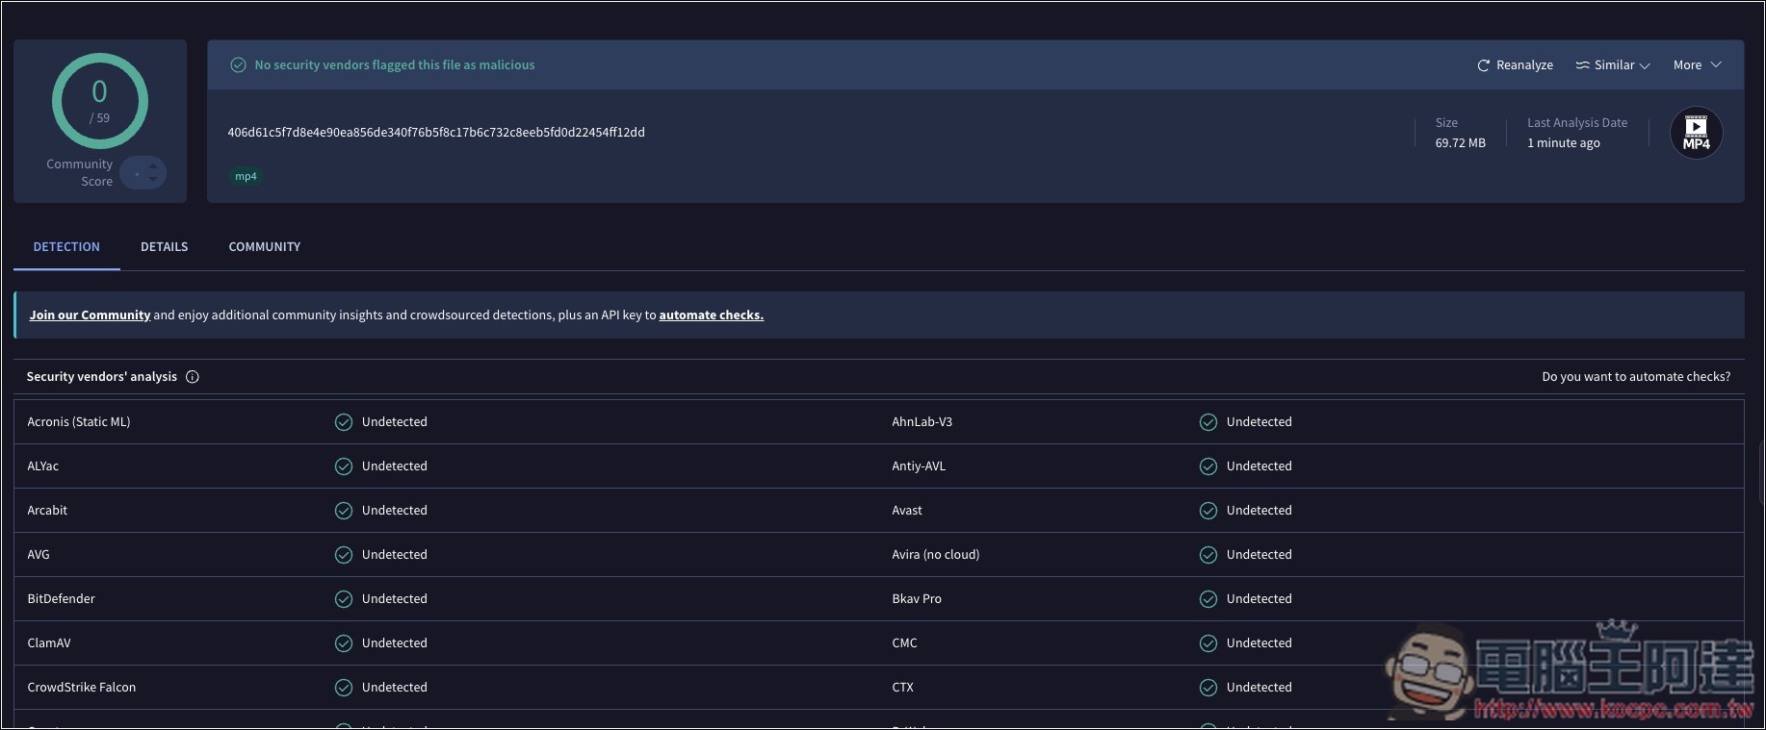
Task: Select the vendor name Arcabit
Action: pos(47,511)
